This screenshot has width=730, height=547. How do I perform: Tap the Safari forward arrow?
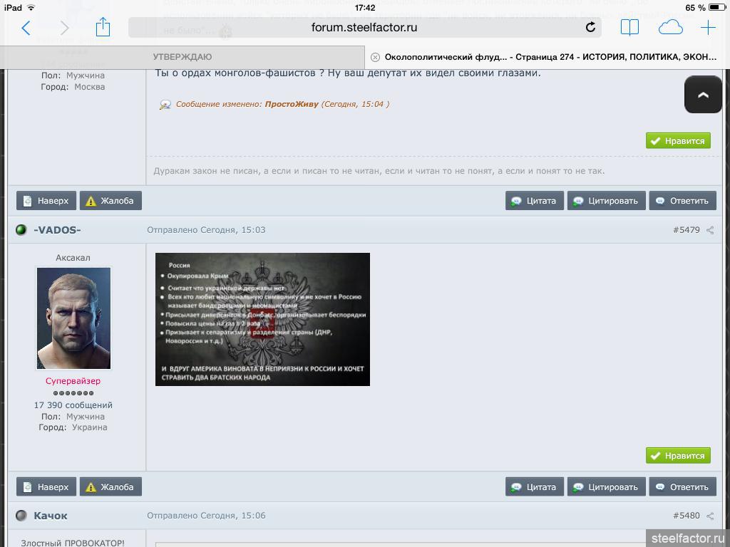64,28
